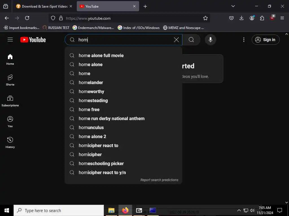The image size is (289, 216).
Task: Open the RUSSIAN TEST bookmark
Action: point(56,28)
